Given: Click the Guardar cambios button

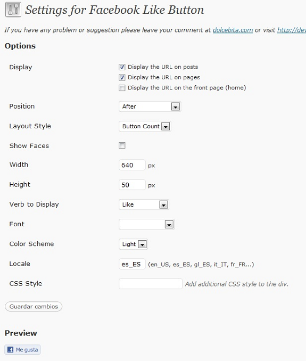Looking at the screenshot, I should point(34,307).
